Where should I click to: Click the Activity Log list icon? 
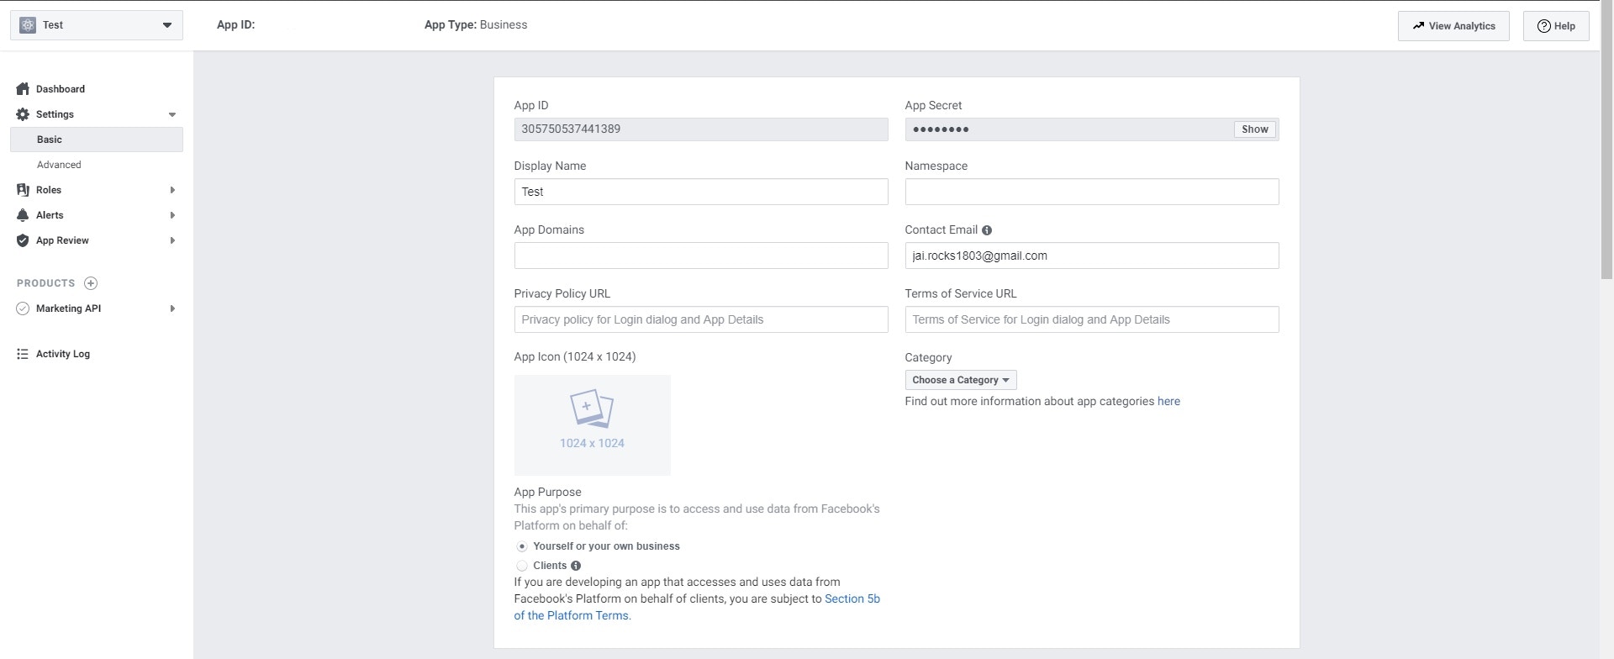pyautogui.click(x=23, y=354)
